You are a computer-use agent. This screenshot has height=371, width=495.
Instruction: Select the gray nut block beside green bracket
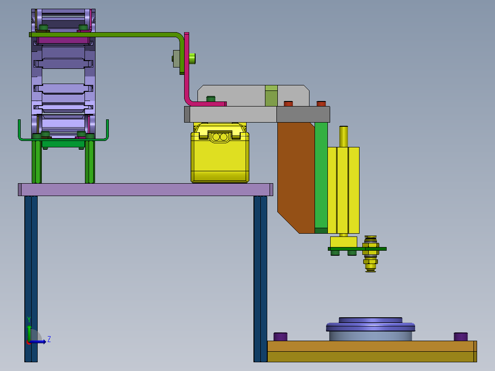[x=176, y=59]
